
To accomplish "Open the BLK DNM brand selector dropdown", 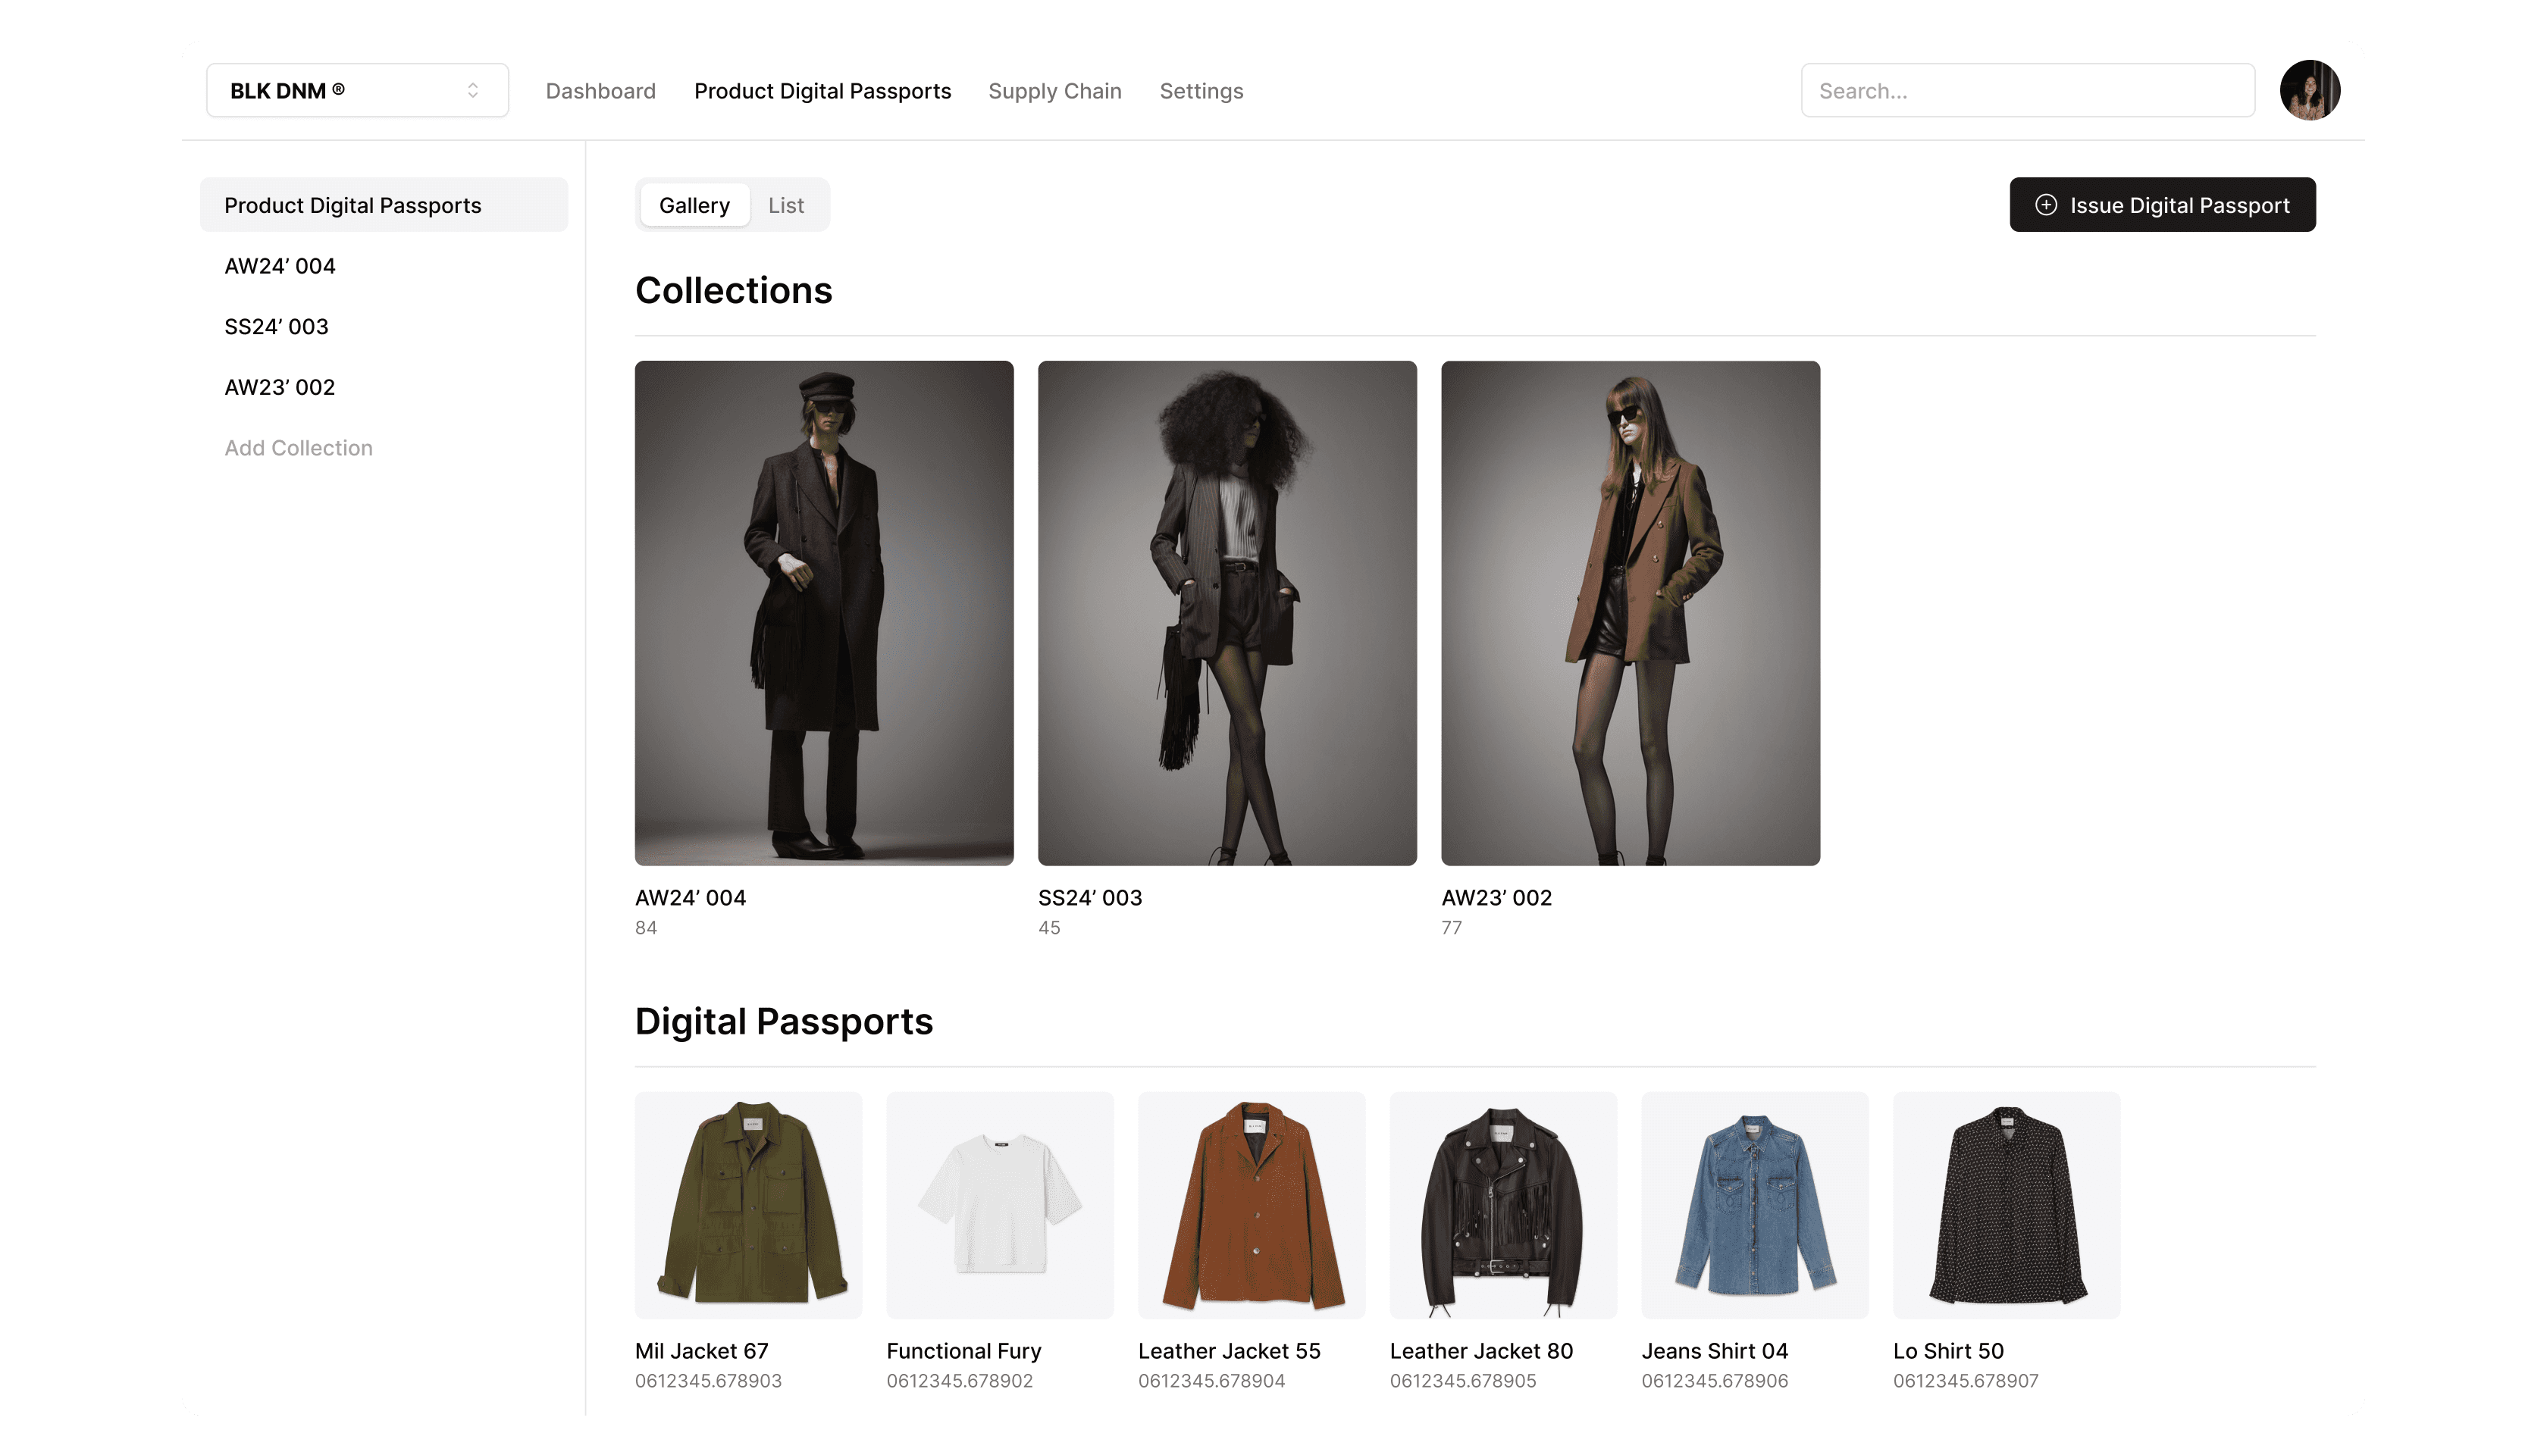I will click(357, 90).
